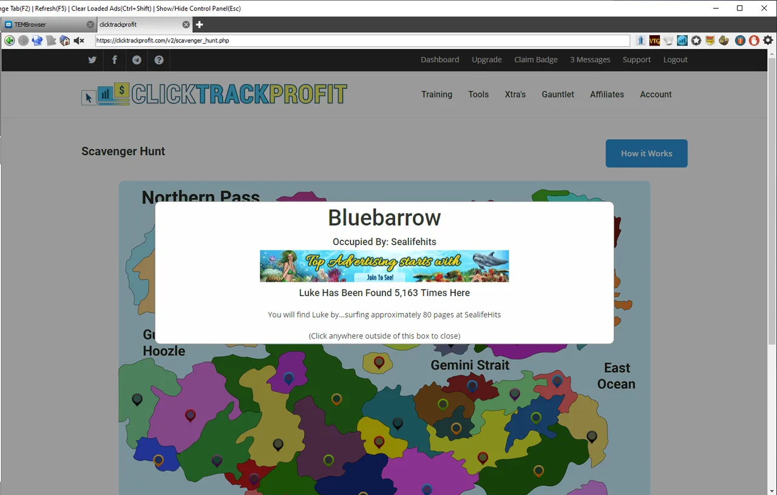The height and width of the screenshot is (495, 777).
Task: Open the VTG toolbar icon
Action: point(654,41)
